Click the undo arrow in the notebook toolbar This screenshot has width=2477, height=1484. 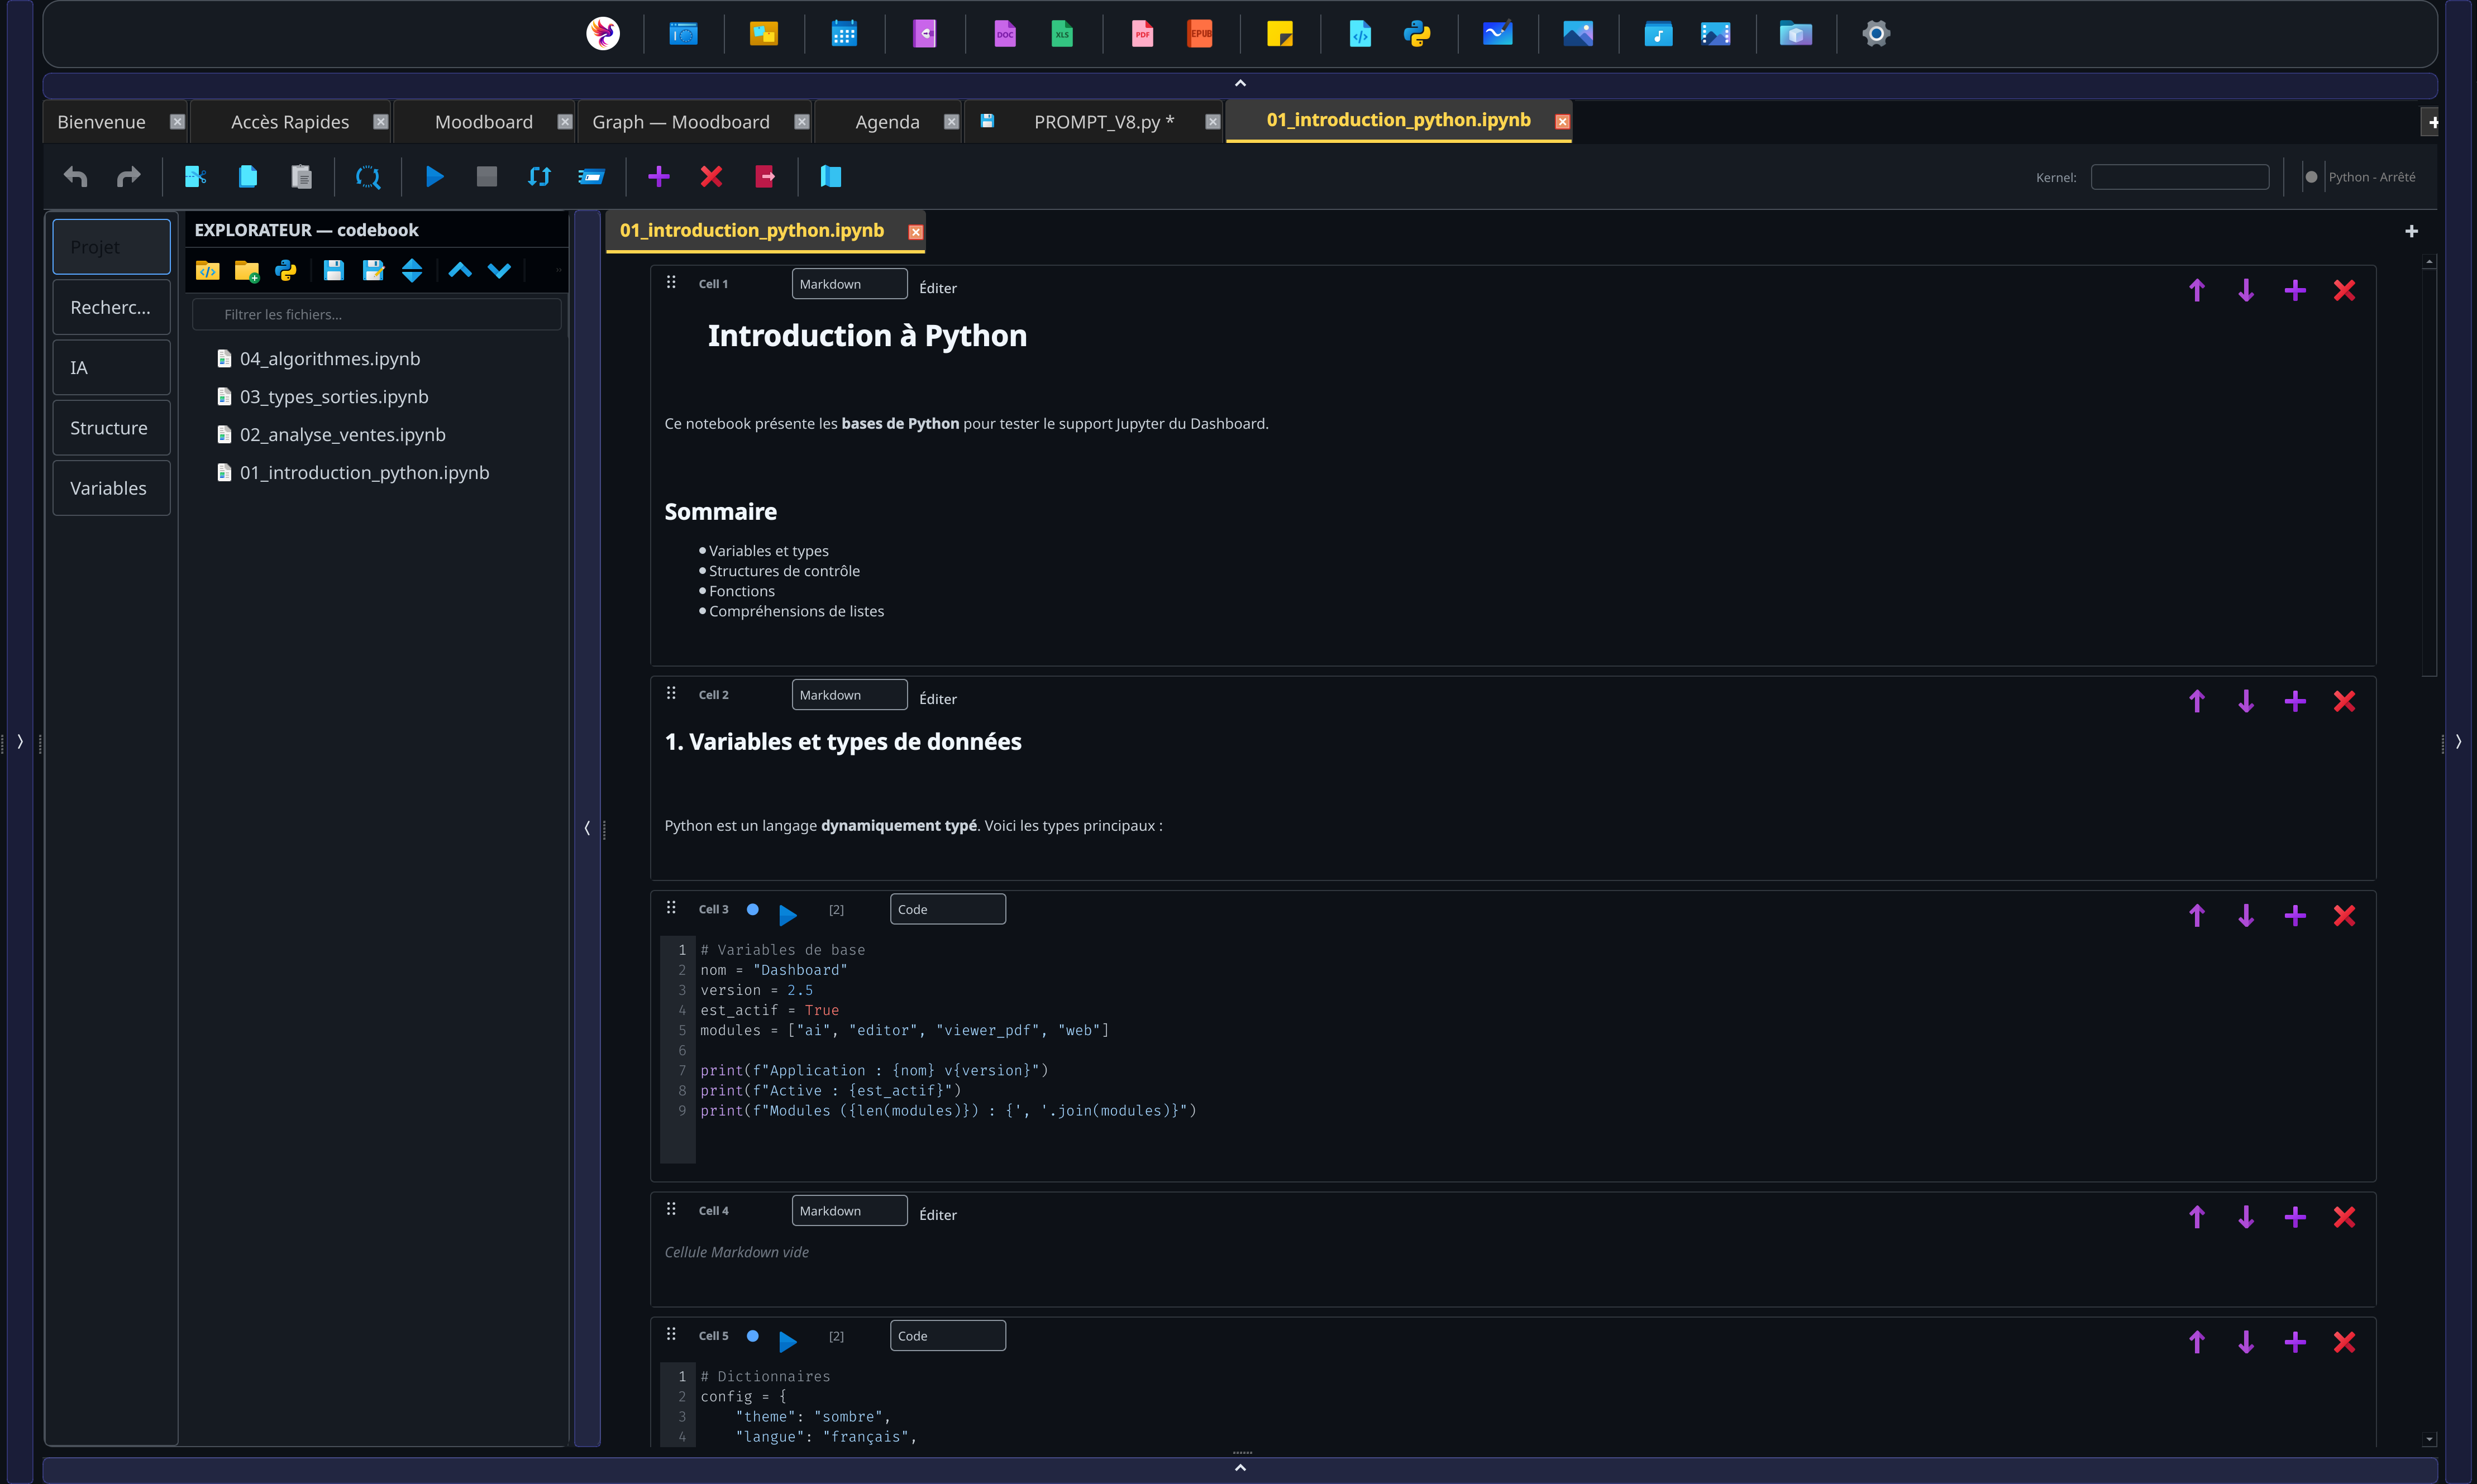point(76,177)
